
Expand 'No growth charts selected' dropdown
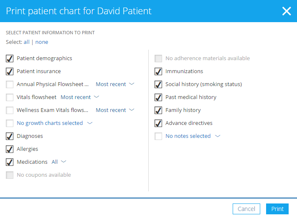pyautogui.click(x=54, y=123)
